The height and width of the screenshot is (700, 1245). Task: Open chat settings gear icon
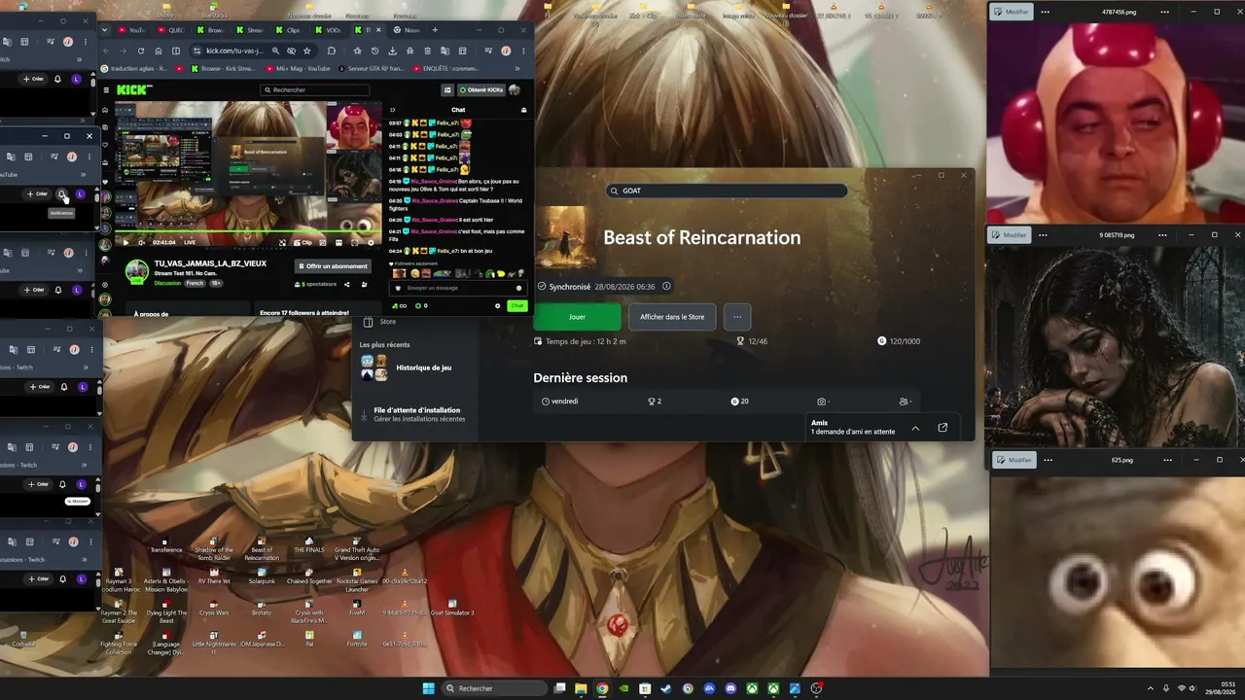tap(497, 306)
